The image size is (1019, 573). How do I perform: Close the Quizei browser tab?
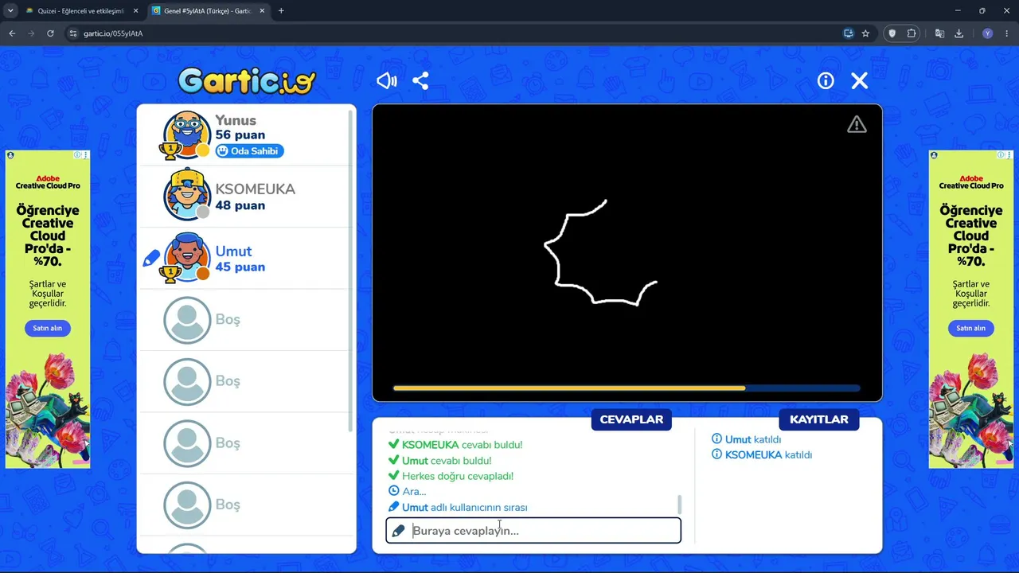(135, 10)
